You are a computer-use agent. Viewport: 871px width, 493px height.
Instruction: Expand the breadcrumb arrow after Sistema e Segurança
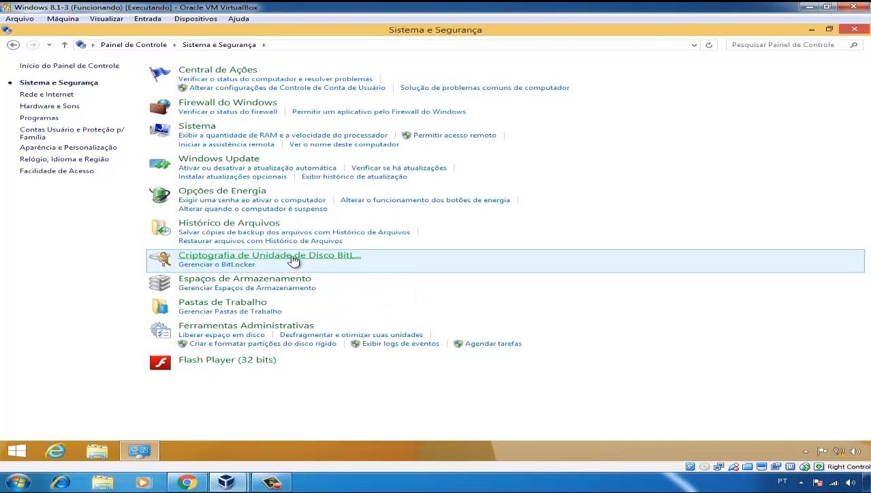264,45
